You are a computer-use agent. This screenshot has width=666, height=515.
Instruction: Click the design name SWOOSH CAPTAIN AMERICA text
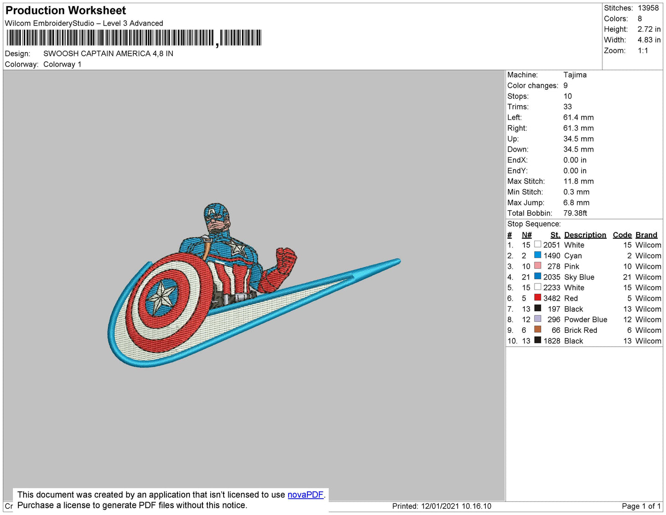click(108, 53)
